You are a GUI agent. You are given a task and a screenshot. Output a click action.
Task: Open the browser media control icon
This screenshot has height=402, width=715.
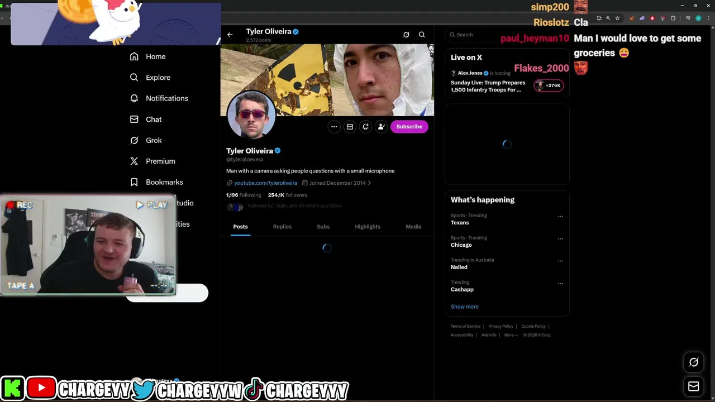pyautogui.click(x=688, y=18)
